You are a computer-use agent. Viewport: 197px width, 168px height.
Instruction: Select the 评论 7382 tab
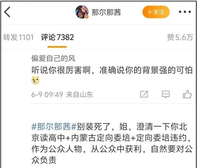(x=57, y=37)
